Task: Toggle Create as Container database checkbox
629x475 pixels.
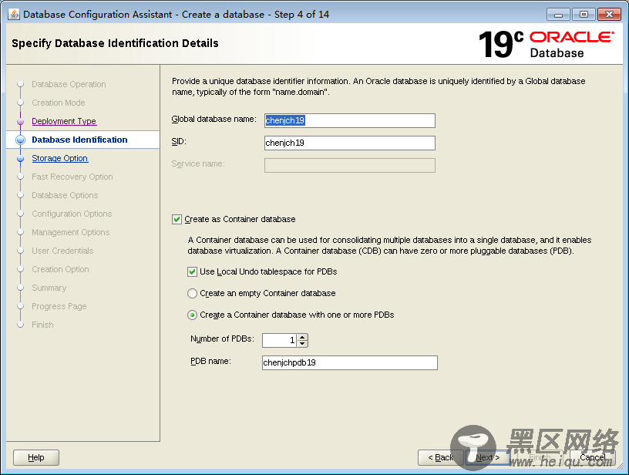Action: pyautogui.click(x=177, y=220)
